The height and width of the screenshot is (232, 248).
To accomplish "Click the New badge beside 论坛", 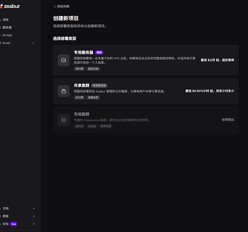I will click(14, 224).
